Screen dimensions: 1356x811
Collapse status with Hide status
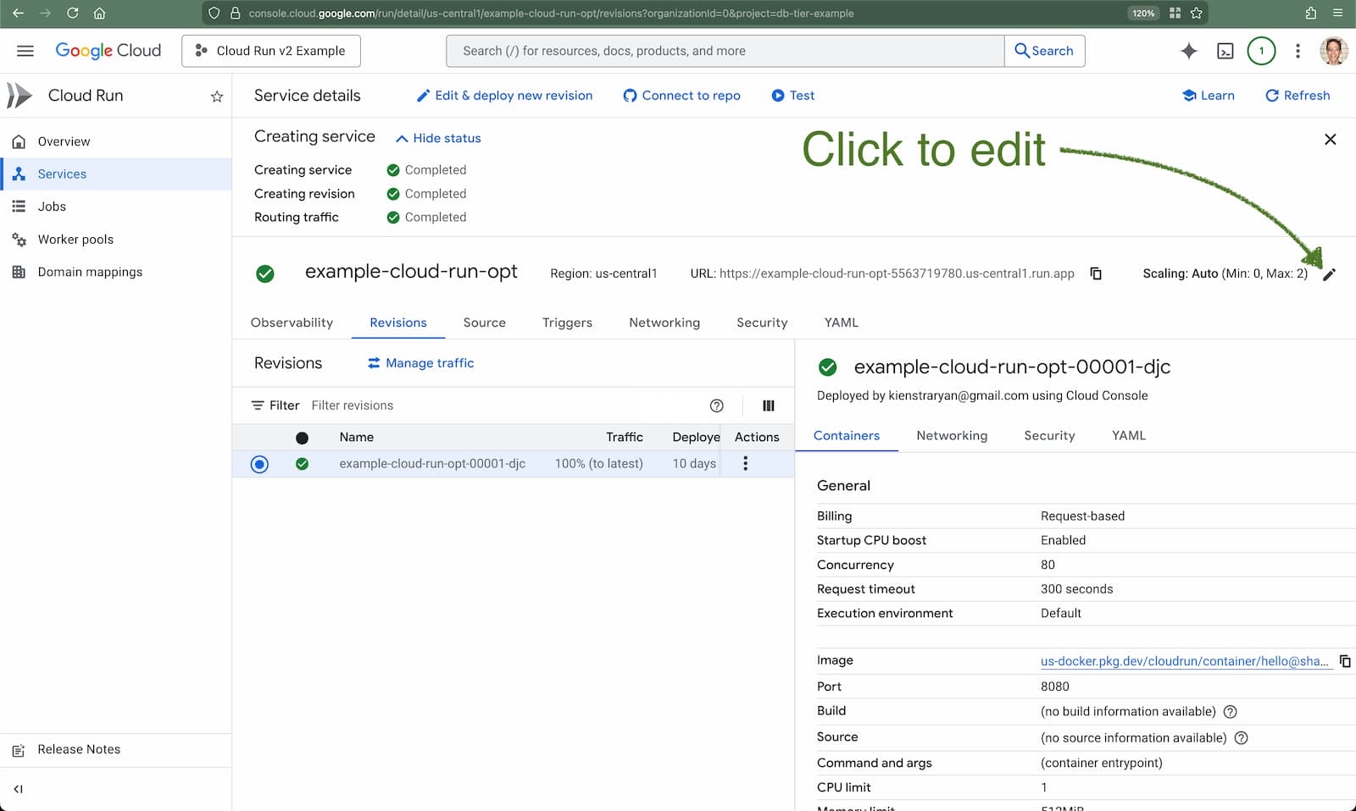(x=438, y=138)
